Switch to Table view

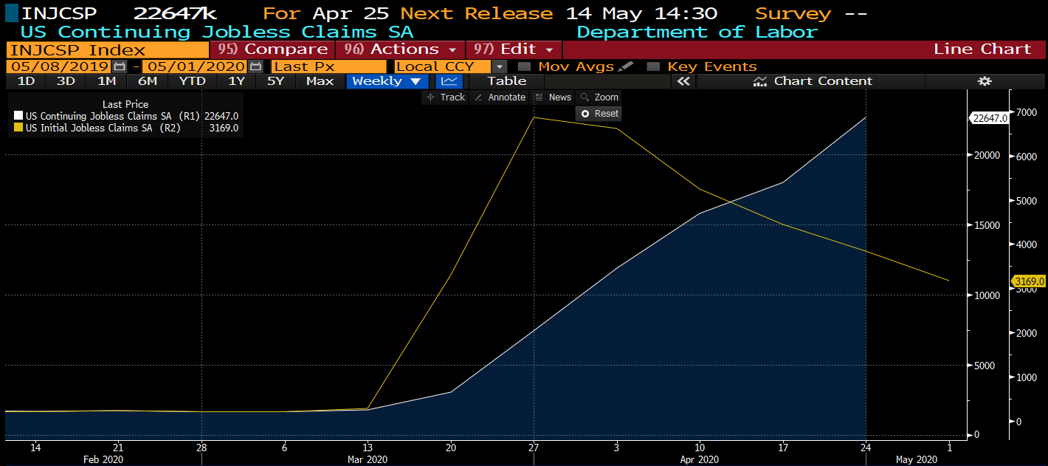(507, 81)
